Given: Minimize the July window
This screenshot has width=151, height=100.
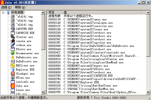Looking at the screenshot, I should 139,3.
